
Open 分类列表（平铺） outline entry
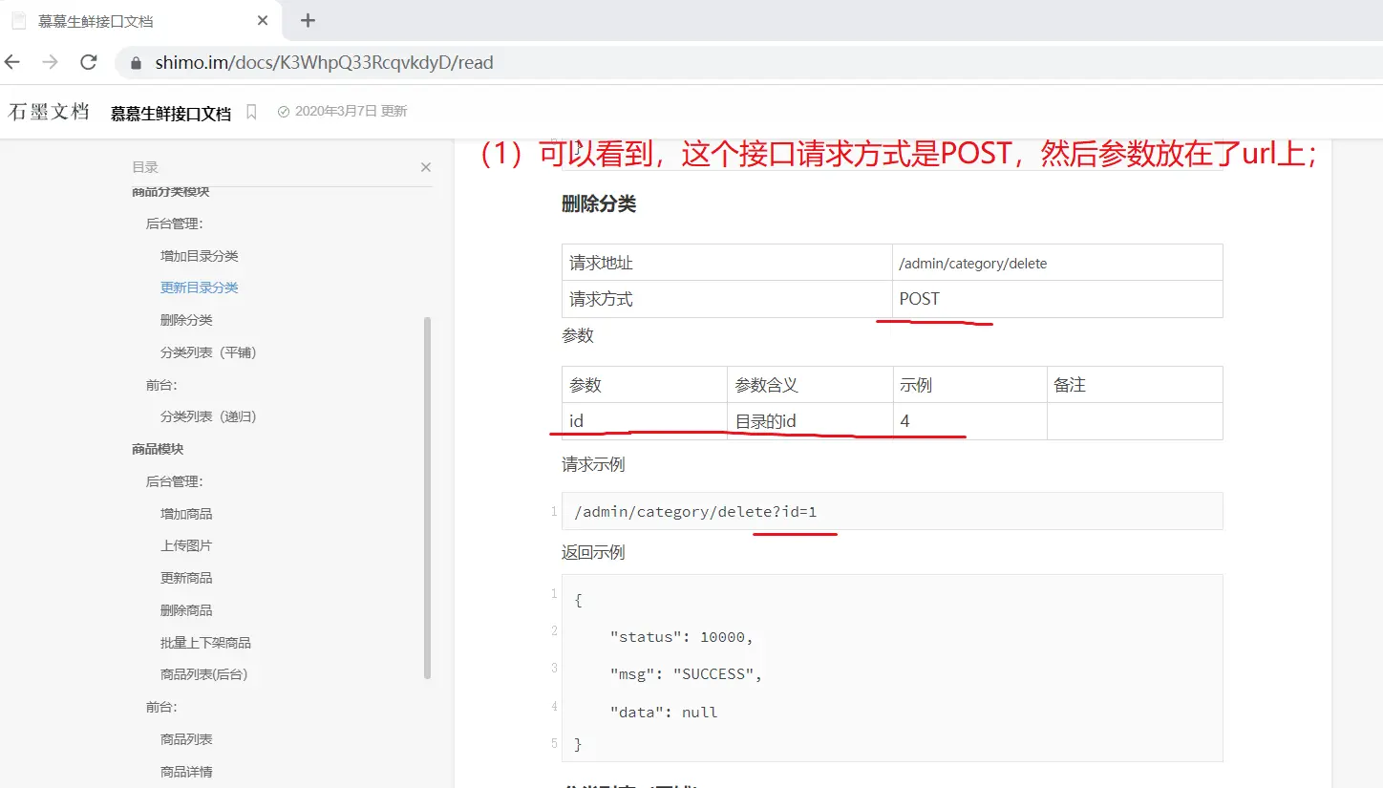[x=208, y=352]
